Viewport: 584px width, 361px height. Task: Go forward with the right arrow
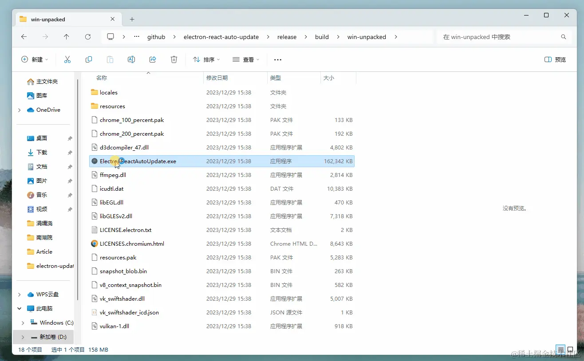(45, 37)
